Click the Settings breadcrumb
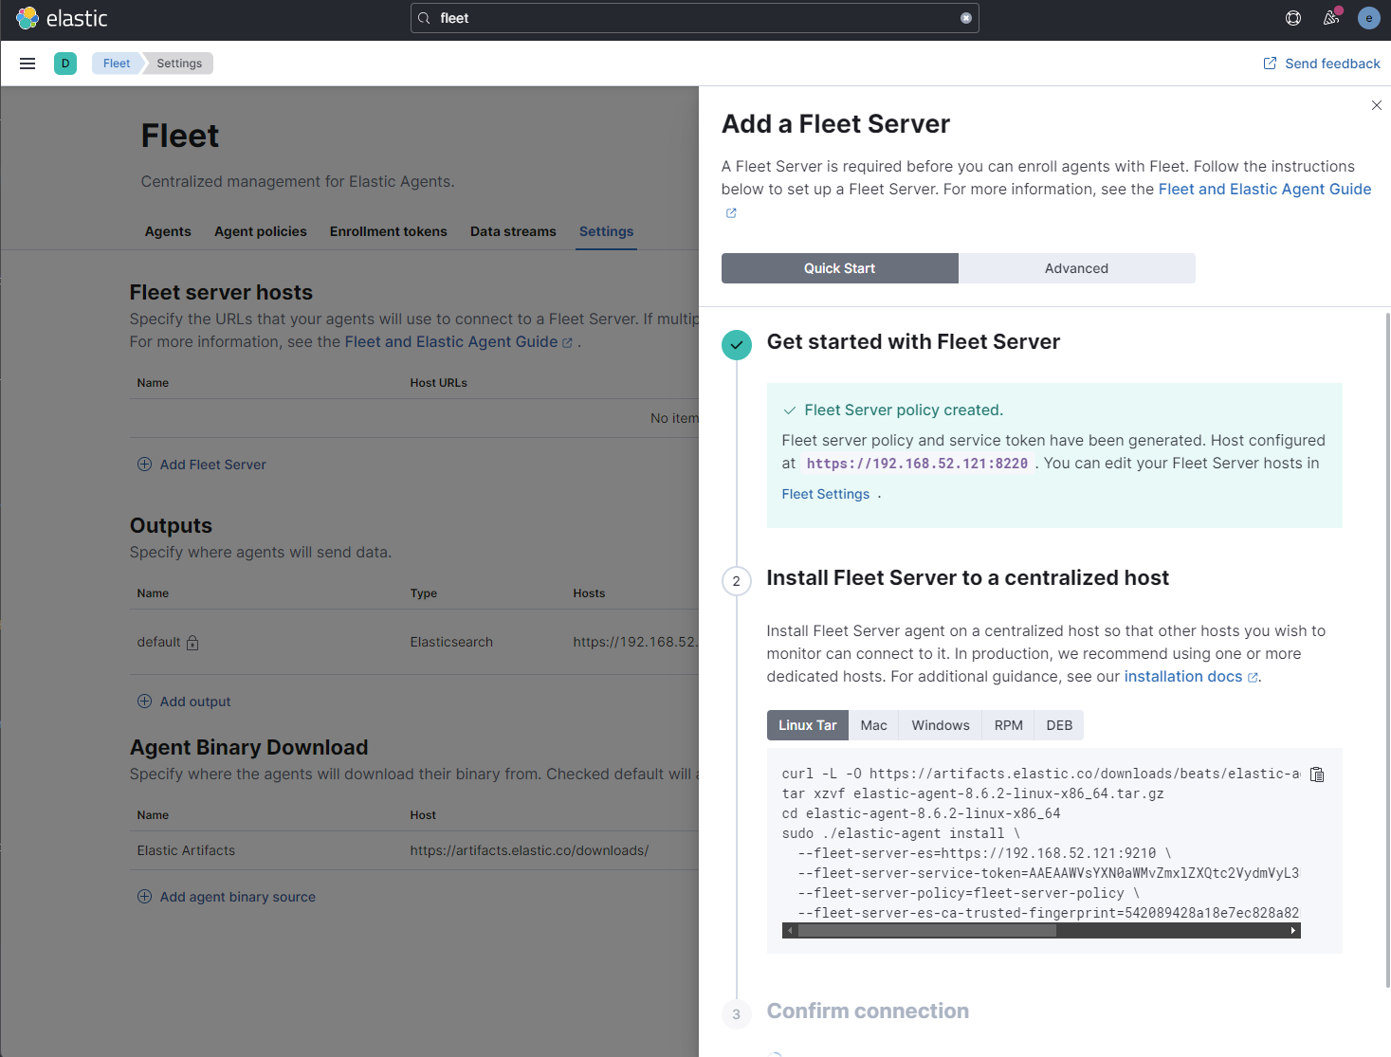The image size is (1391, 1057). coord(179,64)
